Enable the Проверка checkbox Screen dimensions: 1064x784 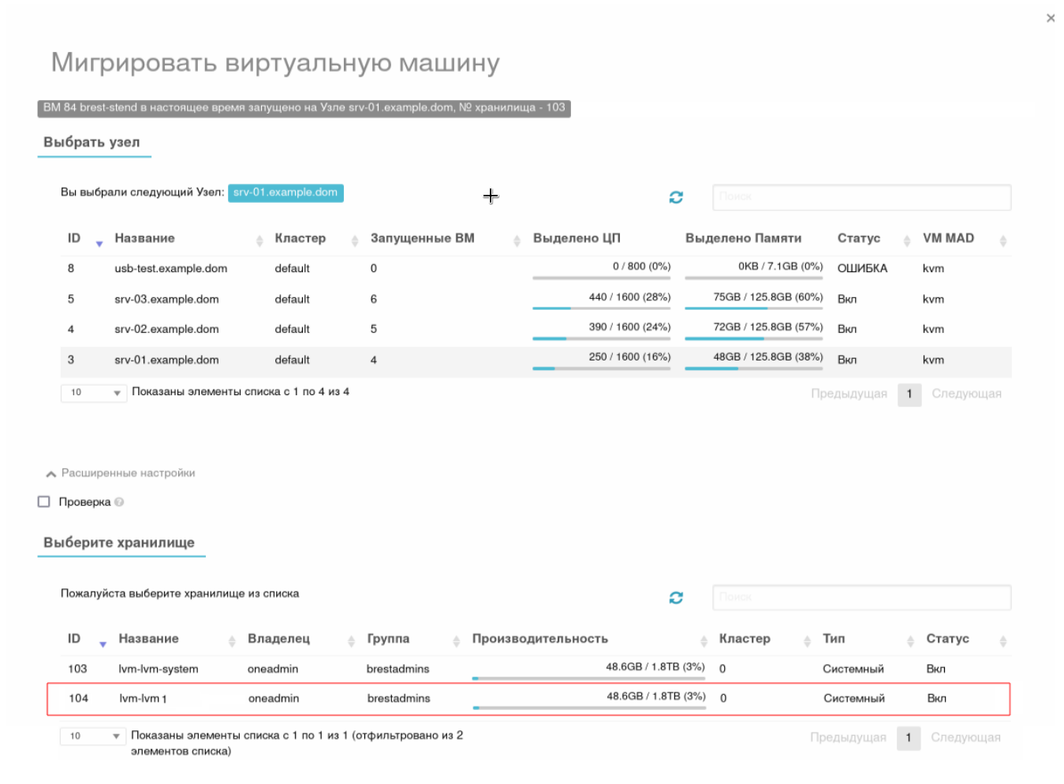click(44, 502)
